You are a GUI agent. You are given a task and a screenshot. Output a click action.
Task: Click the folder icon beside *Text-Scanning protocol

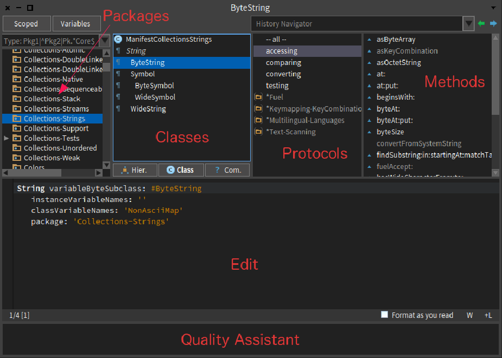[258, 132]
